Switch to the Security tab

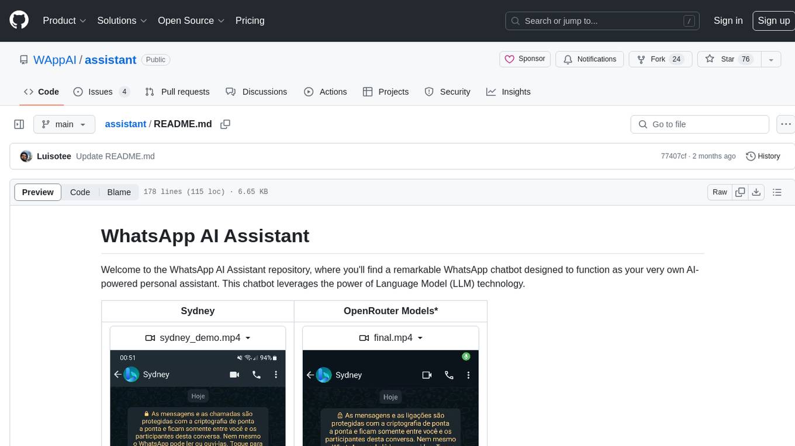click(x=447, y=92)
